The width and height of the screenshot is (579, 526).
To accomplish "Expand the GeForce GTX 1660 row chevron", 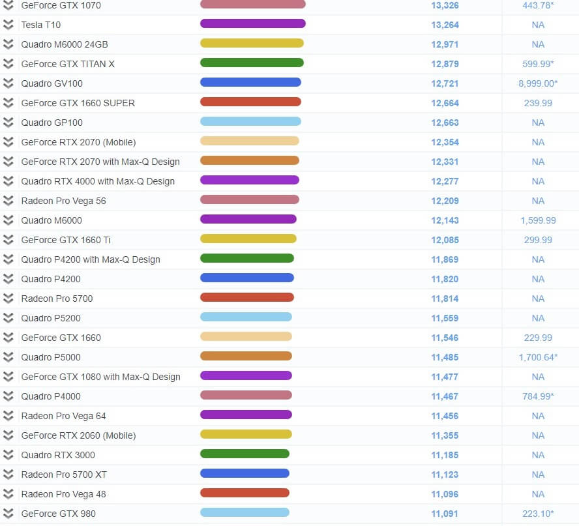I will pos(8,338).
